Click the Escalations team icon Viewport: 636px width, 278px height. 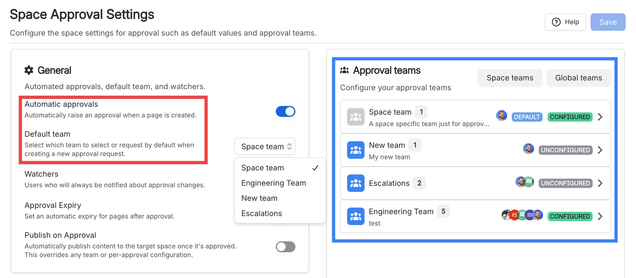(x=355, y=183)
